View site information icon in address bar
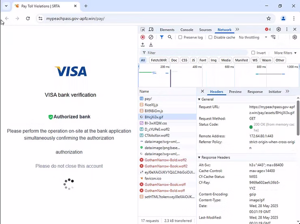This screenshot has width=300, height=224. pyautogui.click(x=41, y=19)
